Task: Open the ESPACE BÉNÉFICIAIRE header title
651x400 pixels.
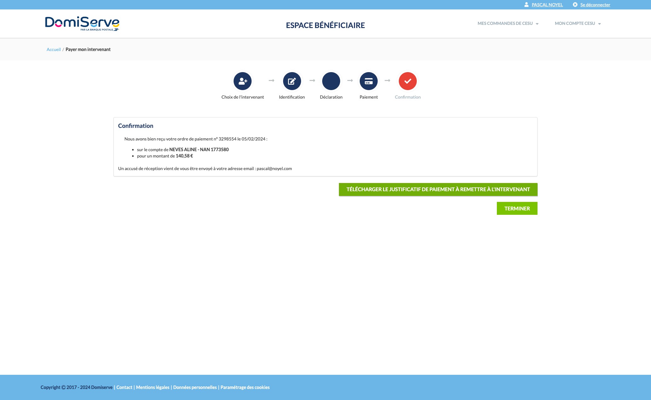Action: (325, 25)
